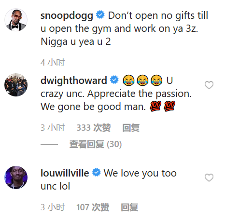
Task: Open snoopdogg's profile picture
Action: tap(16, 20)
